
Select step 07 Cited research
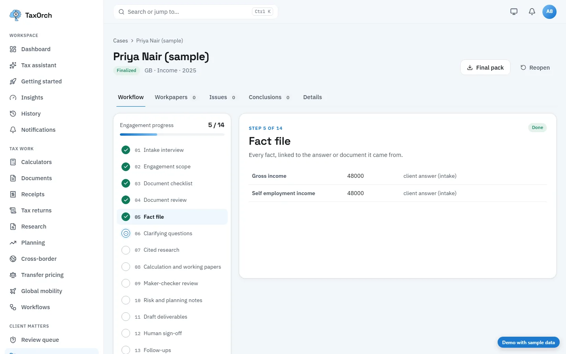[172, 250]
